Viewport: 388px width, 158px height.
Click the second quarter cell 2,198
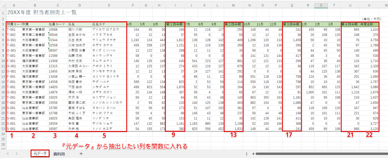pos(233,124)
